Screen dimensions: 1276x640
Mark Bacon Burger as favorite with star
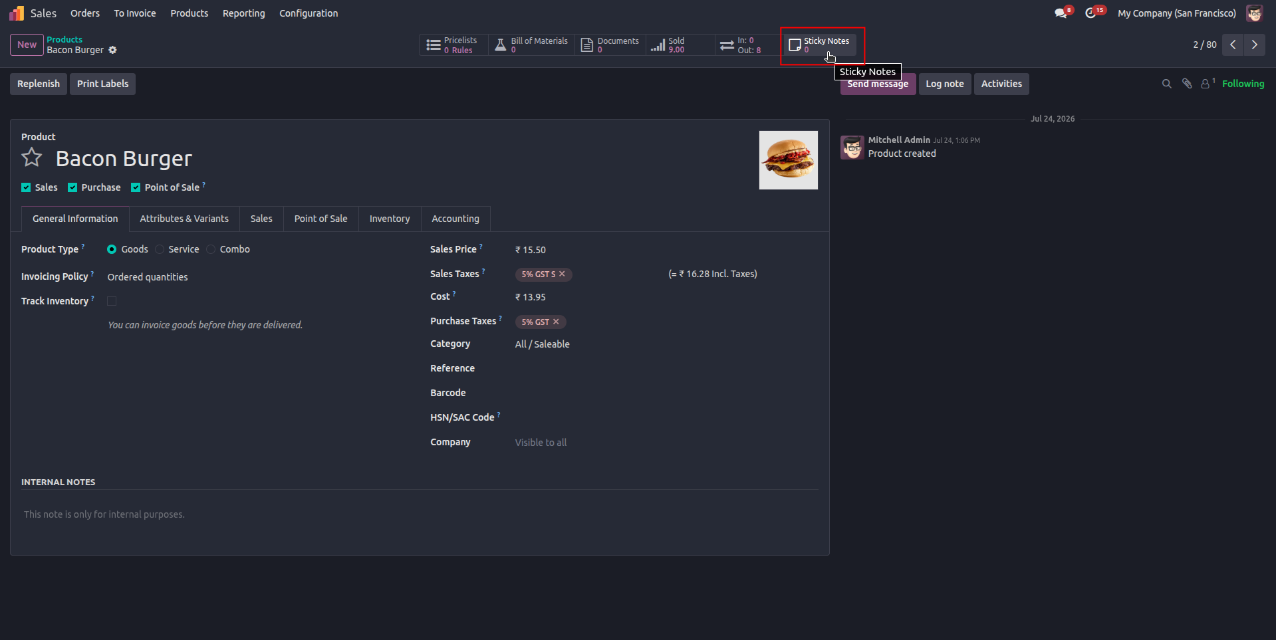tap(32, 158)
